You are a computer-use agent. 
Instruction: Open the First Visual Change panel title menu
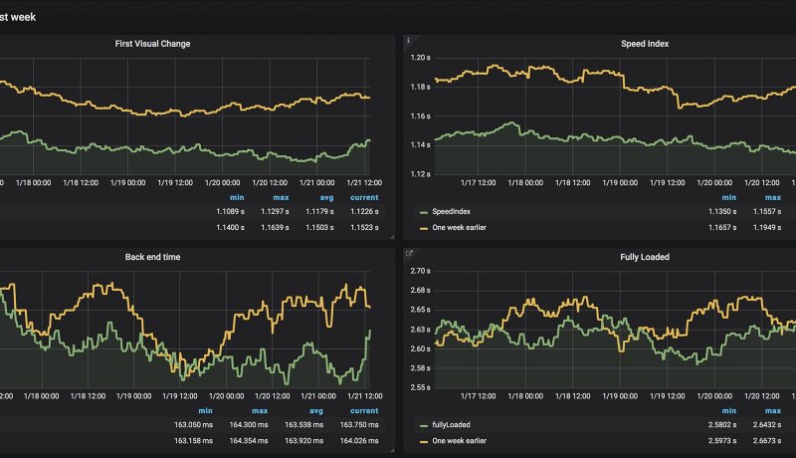(152, 44)
